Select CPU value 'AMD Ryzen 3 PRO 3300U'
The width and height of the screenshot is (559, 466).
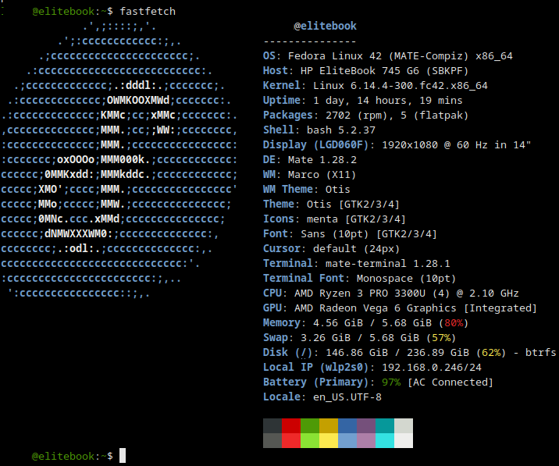point(360,293)
